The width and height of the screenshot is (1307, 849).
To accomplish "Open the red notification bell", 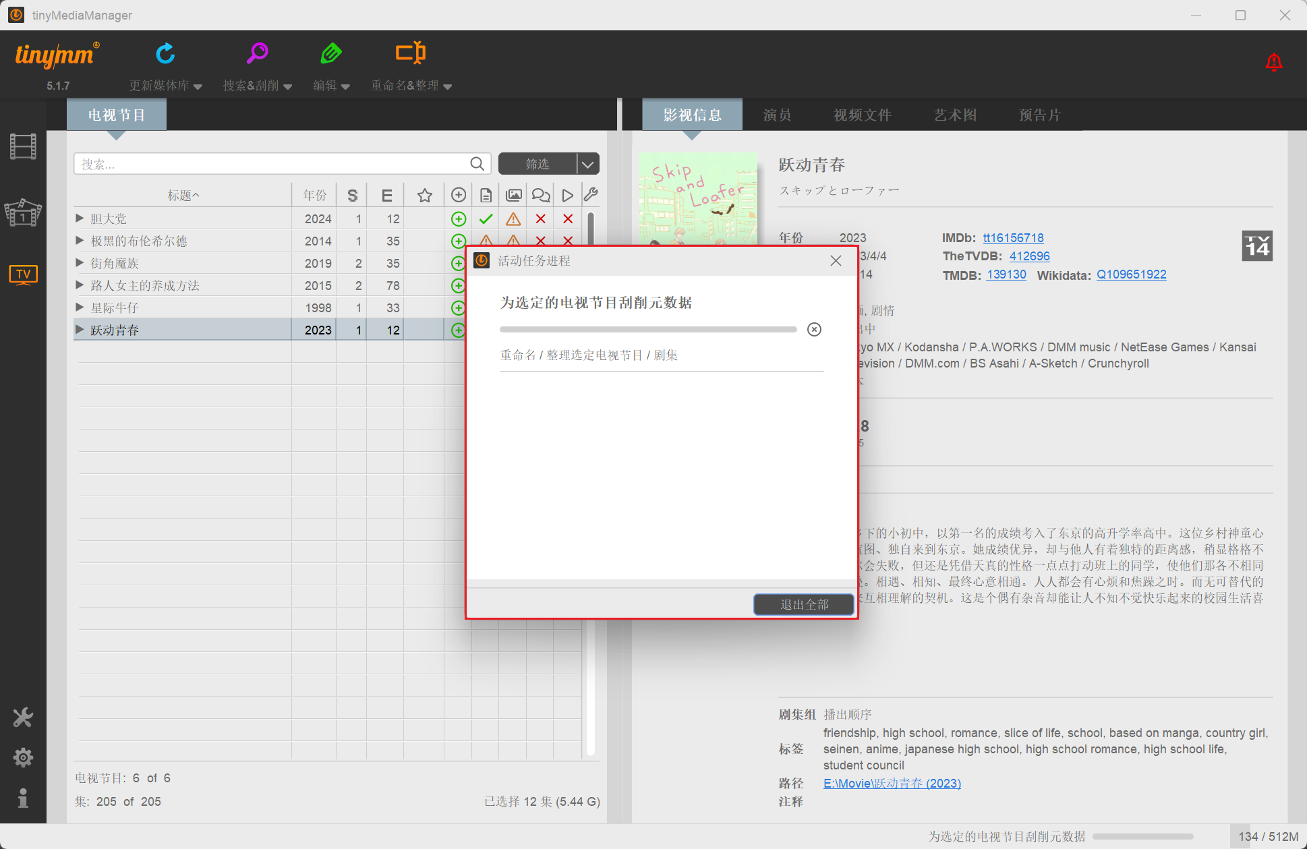I will [x=1273, y=62].
